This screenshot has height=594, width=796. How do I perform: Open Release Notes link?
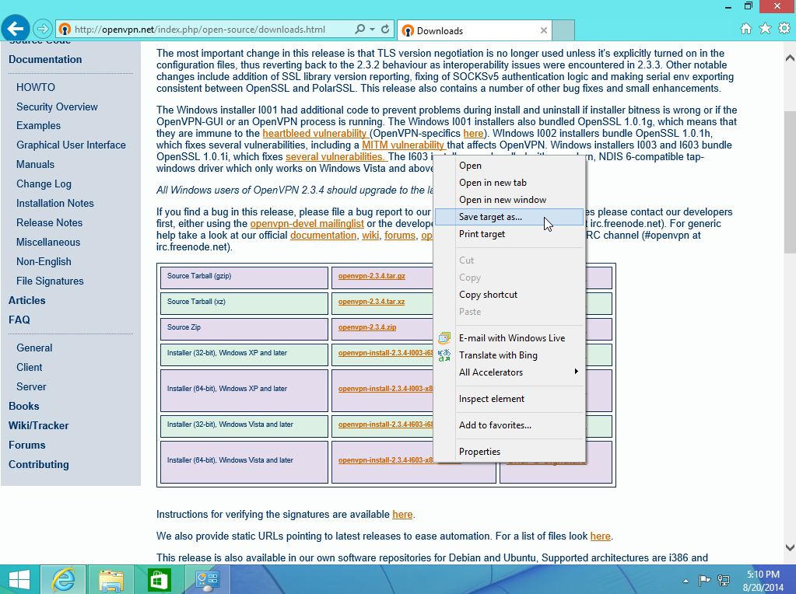click(49, 222)
